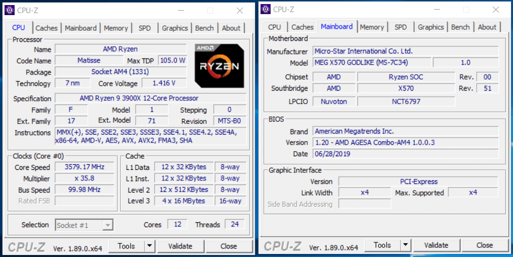Open Graphics tab in left window

(x=175, y=28)
